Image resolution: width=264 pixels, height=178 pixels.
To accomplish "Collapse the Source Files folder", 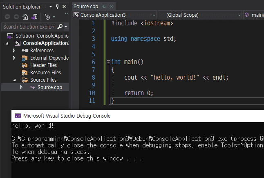I will click(x=14, y=80).
